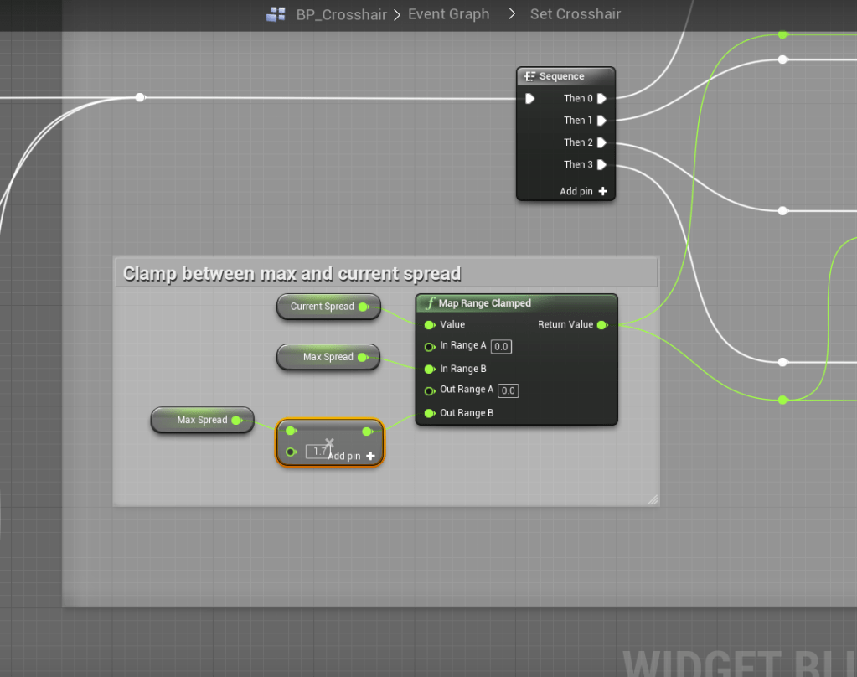Select the Current Spread variable node
Image resolution: width=857 pixels, height=677 pixels.
(x=323, y=307)
